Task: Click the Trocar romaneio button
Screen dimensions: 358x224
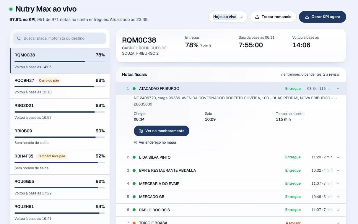Action: click(x=273, y=17)
